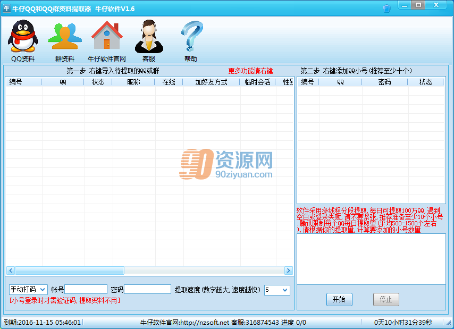Sort by 编号 column in left table
This screenshot has width=454, height=329.
[24, 82]
